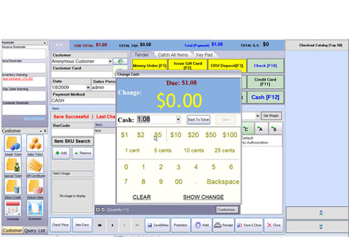Switch to the Catch All Items tab
349x250 pixels.
tap(173, 55)
